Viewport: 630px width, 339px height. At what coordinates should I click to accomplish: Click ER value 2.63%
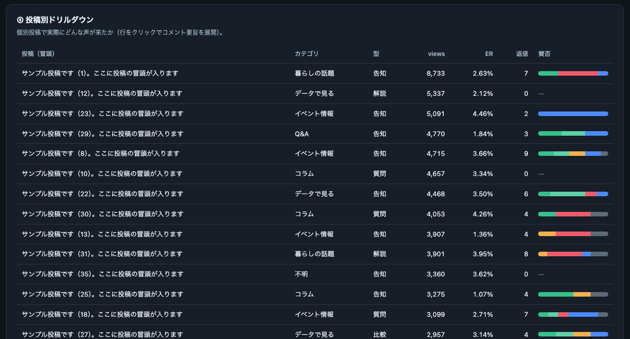(x=483, y=74)
